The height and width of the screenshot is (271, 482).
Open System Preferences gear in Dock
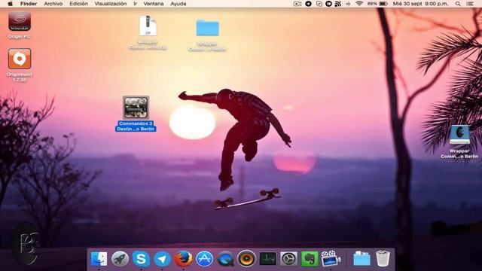(x=288, y=259)
